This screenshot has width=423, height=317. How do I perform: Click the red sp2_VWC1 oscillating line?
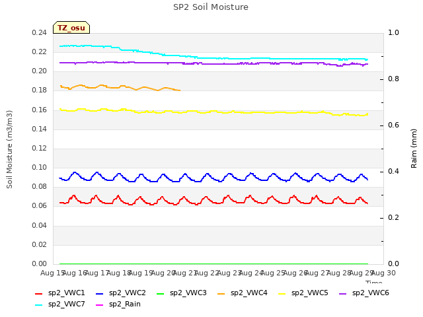coord(213,201)
